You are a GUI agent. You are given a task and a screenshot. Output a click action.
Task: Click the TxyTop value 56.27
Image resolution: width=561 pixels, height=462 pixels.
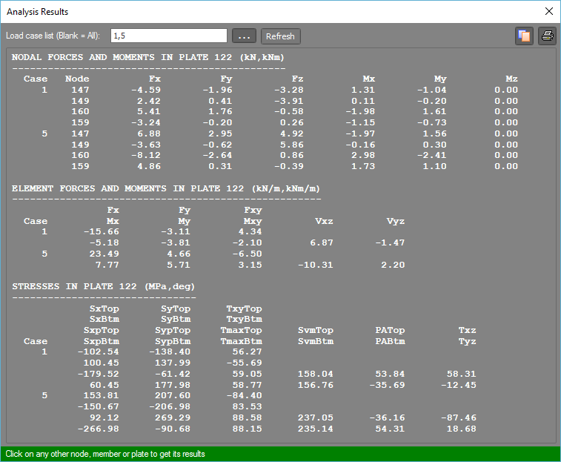pos(248,352)
